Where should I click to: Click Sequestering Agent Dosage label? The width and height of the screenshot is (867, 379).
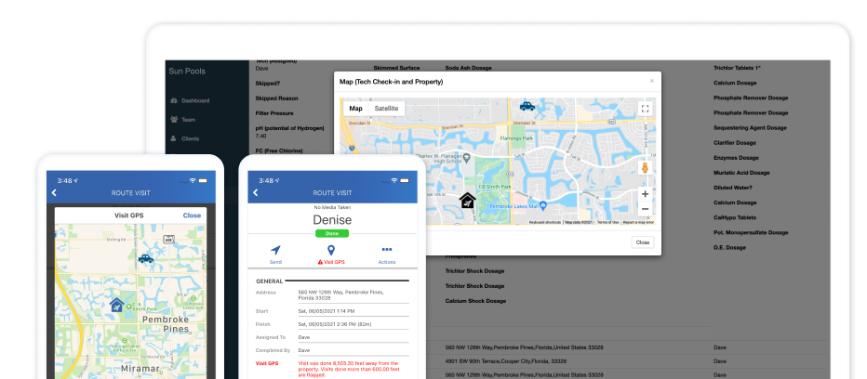750,127
